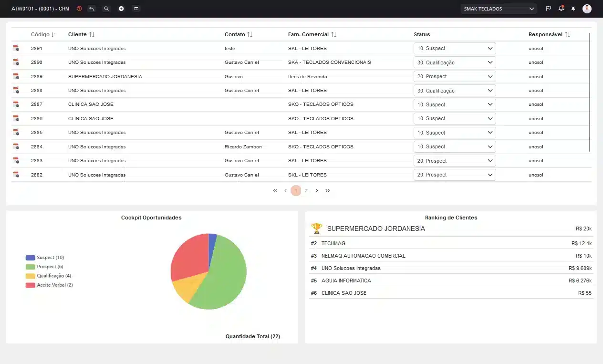Sort table by Cliente column
603x364 pixels.
coord(92,35)
